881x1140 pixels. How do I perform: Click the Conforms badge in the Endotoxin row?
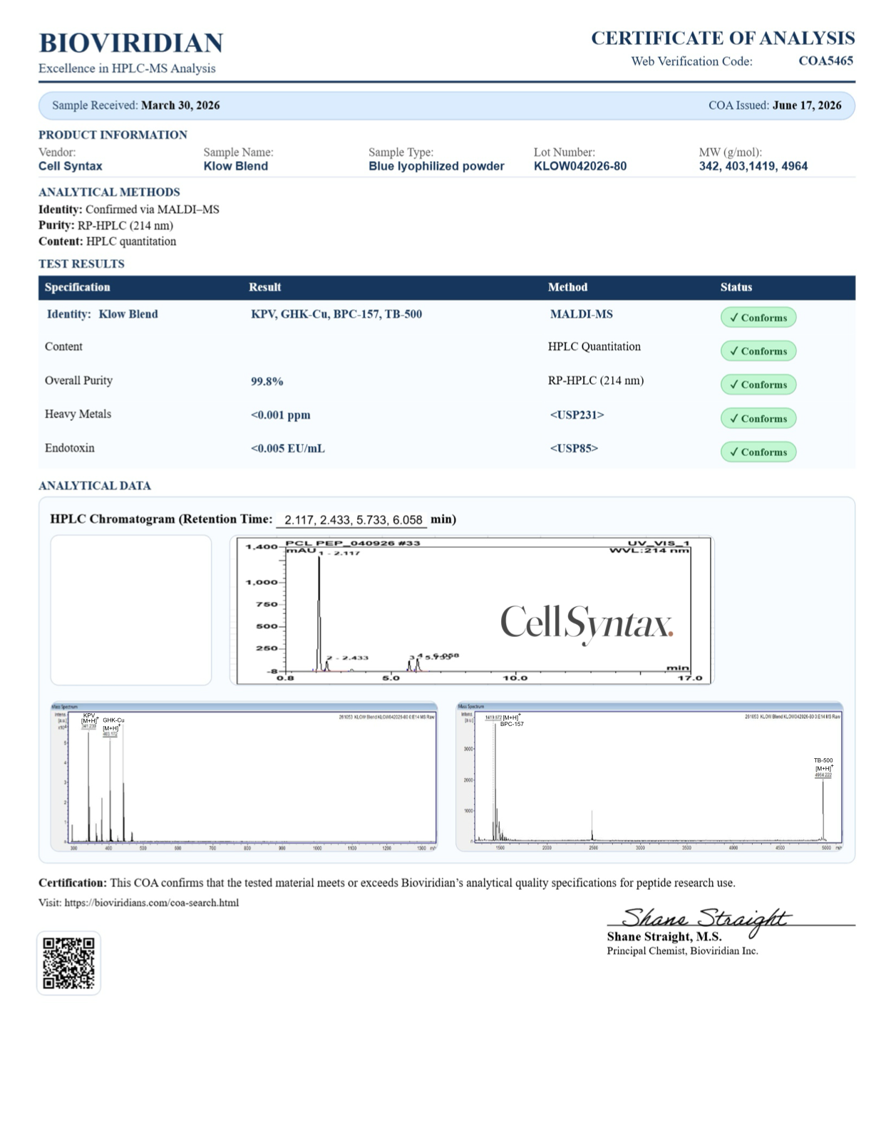coord(758,452)
